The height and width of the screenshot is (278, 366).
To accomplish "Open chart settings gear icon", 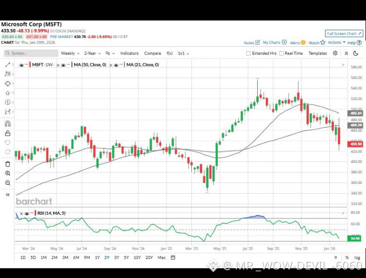I will tap(335, 53).
